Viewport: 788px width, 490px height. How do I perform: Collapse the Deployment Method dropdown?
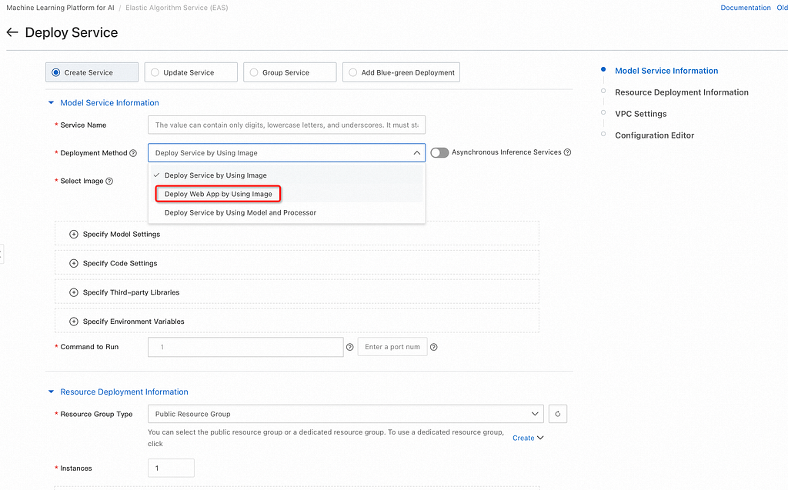(x=416, y=153)
